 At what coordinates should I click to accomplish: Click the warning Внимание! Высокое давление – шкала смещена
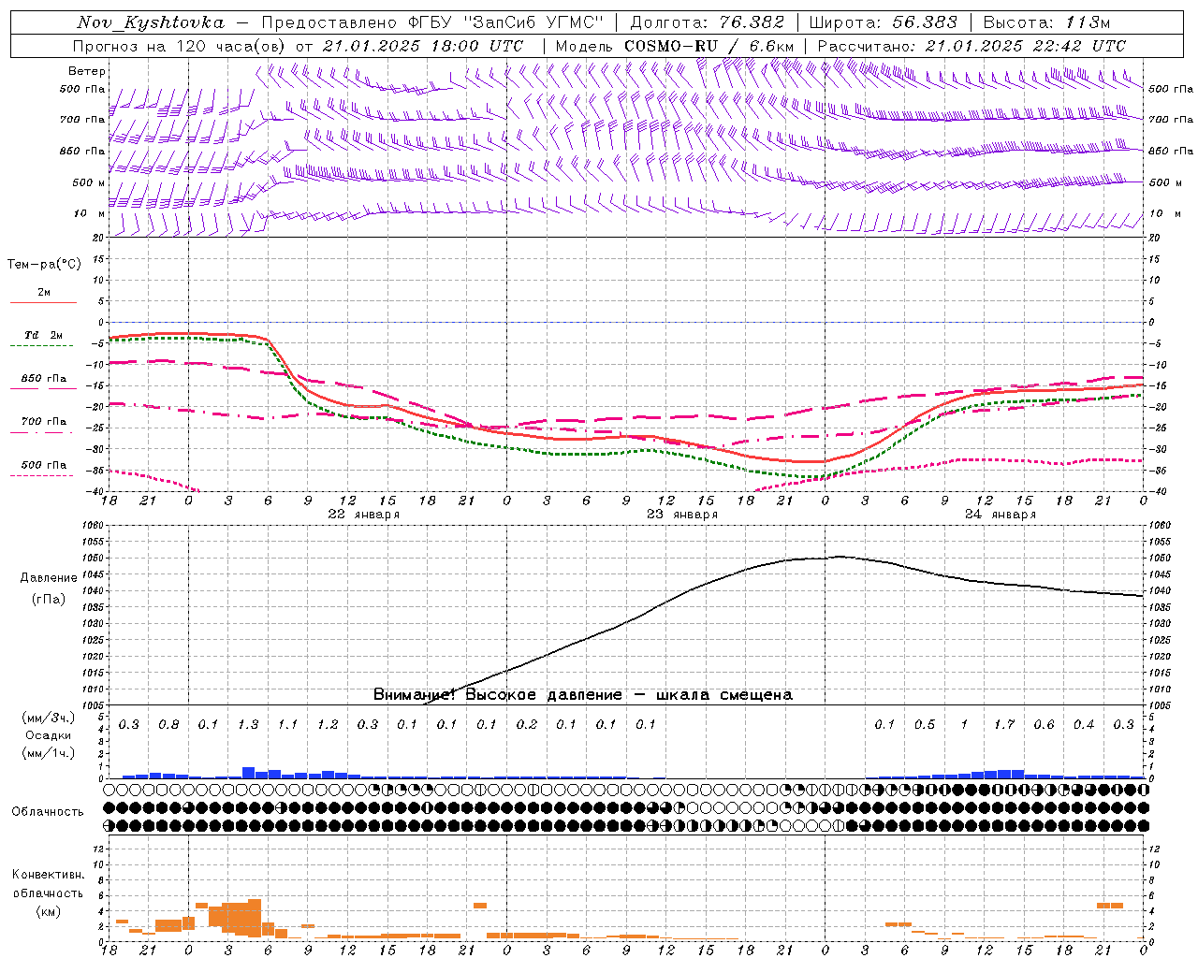(x=582, y=695)
